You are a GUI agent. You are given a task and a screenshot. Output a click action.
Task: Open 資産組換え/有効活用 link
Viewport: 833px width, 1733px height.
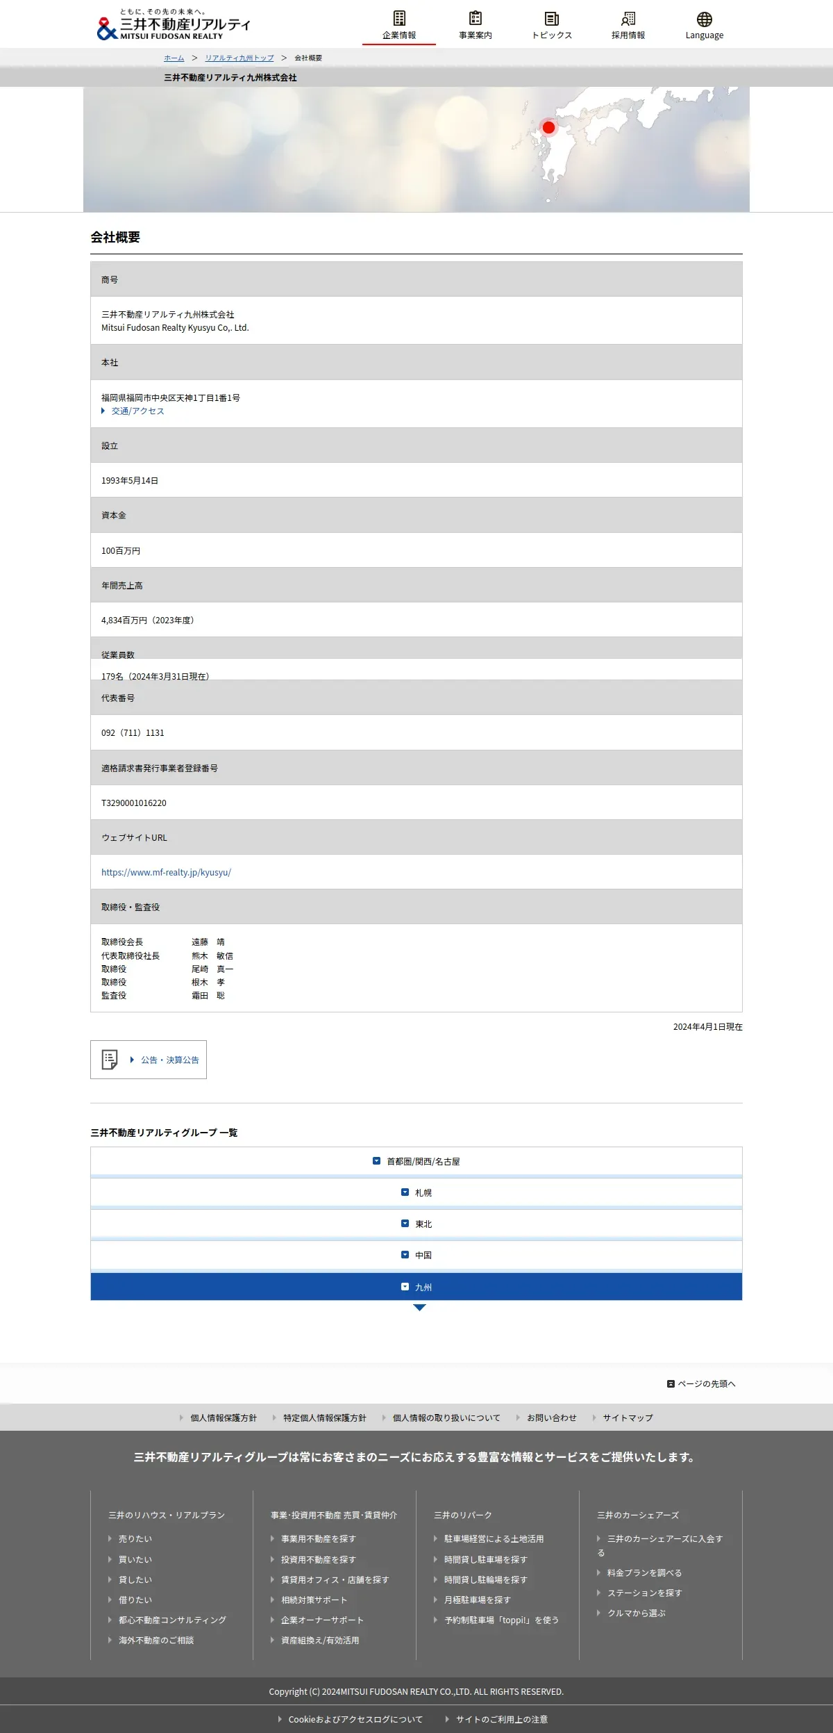[320, 1640]
